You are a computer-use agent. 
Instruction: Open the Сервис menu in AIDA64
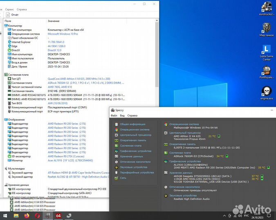[x=9, y=9]
